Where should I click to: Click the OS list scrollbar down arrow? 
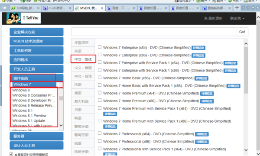tap(61, 125)
